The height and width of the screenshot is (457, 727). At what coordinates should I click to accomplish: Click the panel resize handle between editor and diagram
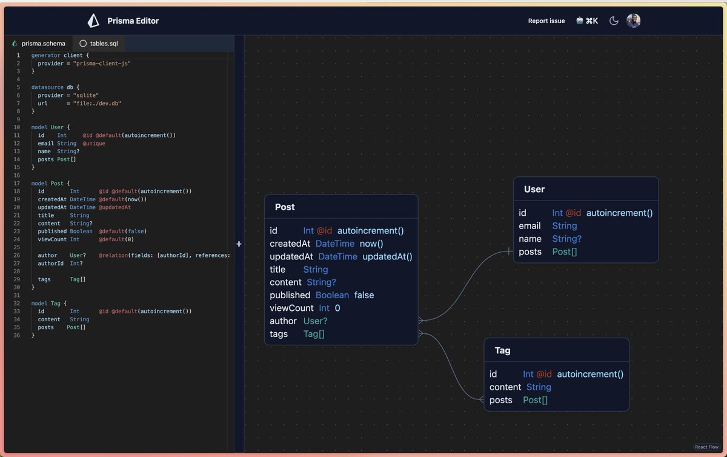[239, 244]
